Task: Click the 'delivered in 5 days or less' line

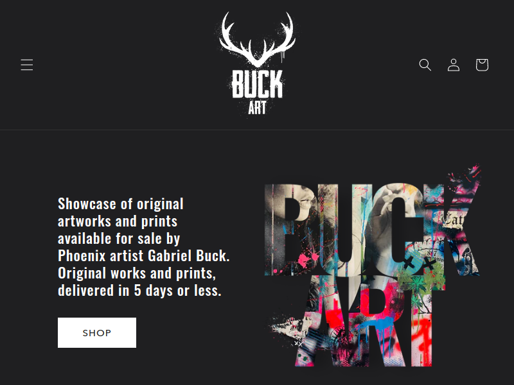Action: click(139, 291)
